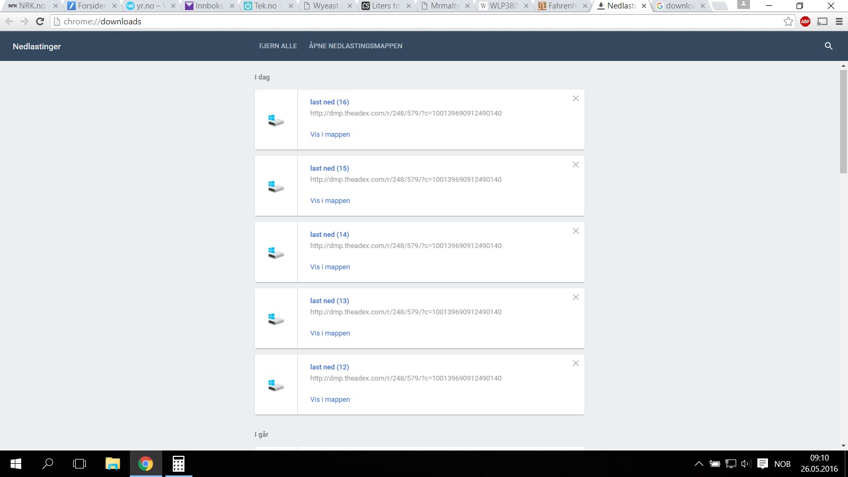The image size is (848, 477).
Task: Open the Windows Start menu
Action: 16,464
